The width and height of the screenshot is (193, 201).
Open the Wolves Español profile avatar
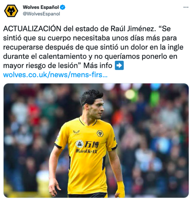pos(11,11)
